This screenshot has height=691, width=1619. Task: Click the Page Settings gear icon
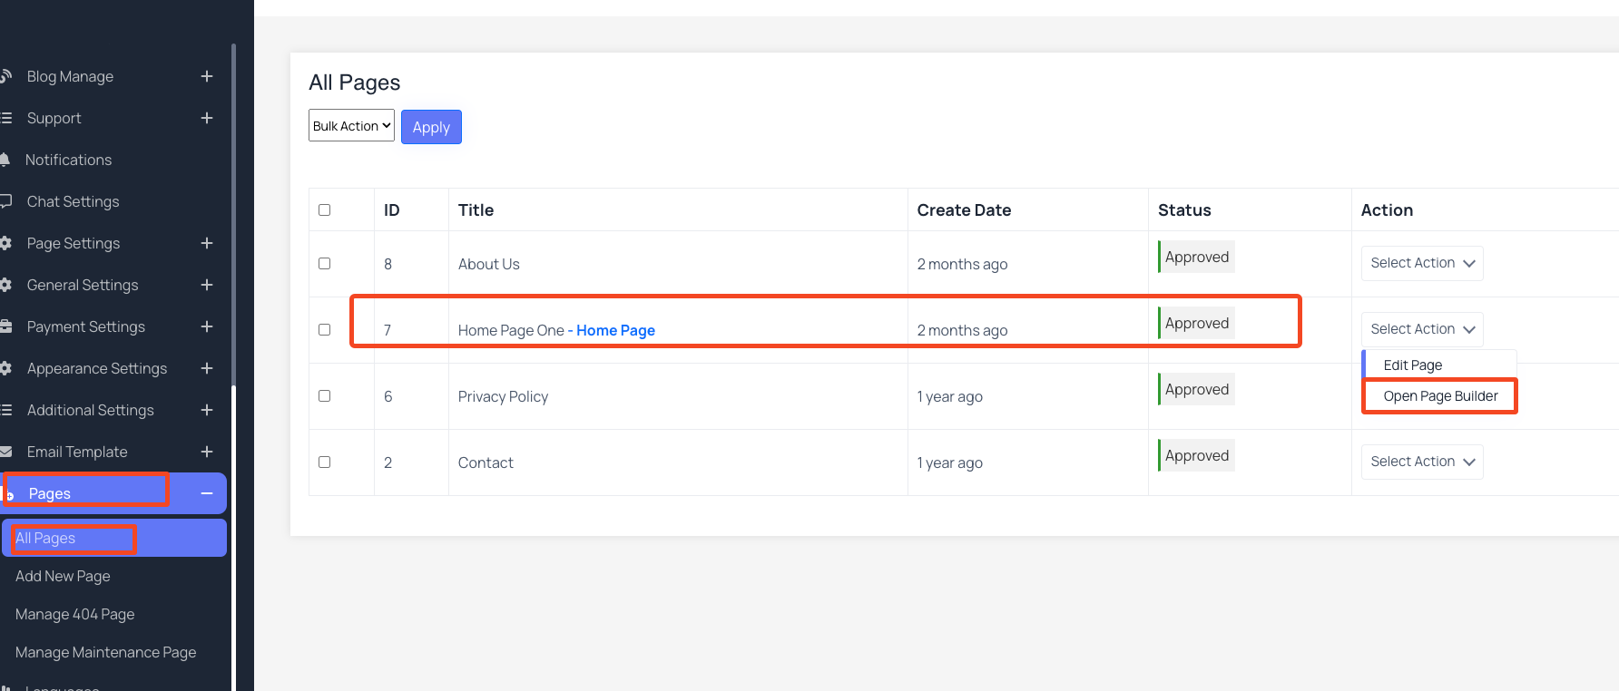(5, 243)
